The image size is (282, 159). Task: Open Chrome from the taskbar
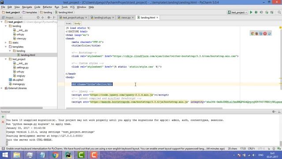pyautogui.click(x=56, y=155)
